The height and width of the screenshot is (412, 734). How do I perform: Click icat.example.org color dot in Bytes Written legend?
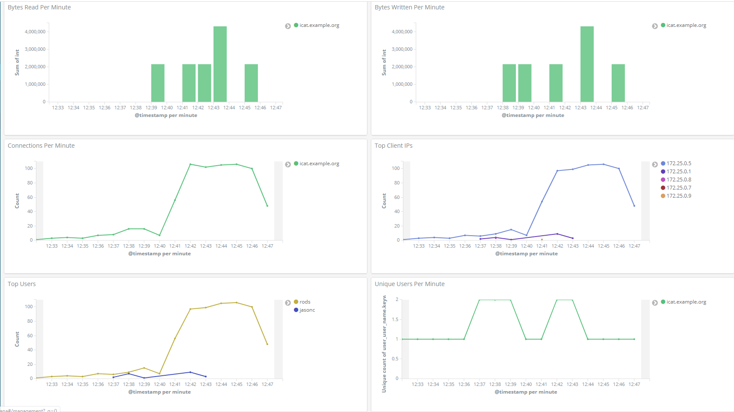(663, 25)
